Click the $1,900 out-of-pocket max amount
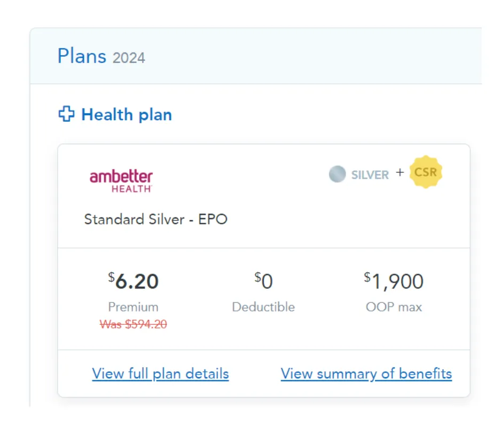The image size is (502, 421). [x=394, y=282]
